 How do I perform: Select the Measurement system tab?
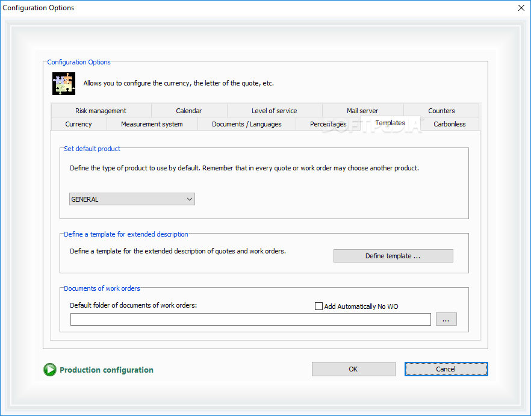click(x=152, y=124)
